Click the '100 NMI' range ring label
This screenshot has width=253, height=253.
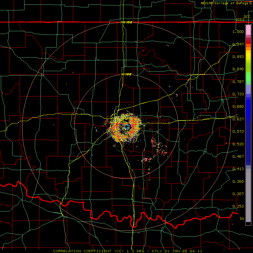pyautogui.click(x=126, y=22)
